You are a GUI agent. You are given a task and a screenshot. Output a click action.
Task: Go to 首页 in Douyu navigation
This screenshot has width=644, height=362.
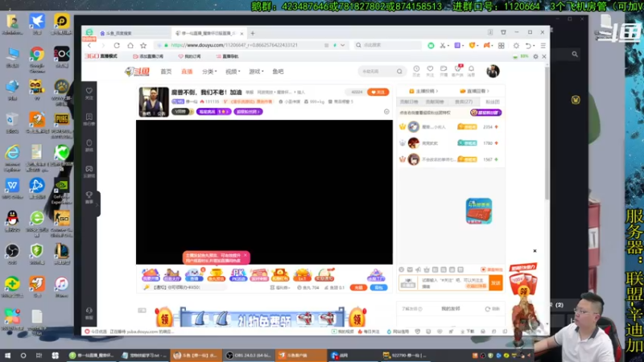click(166, 72)
